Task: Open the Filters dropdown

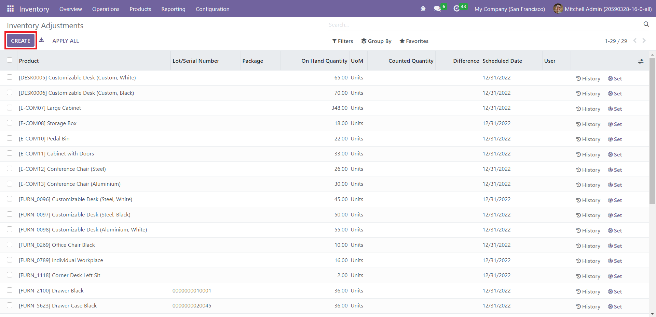Action: click(x=343, y=41)
